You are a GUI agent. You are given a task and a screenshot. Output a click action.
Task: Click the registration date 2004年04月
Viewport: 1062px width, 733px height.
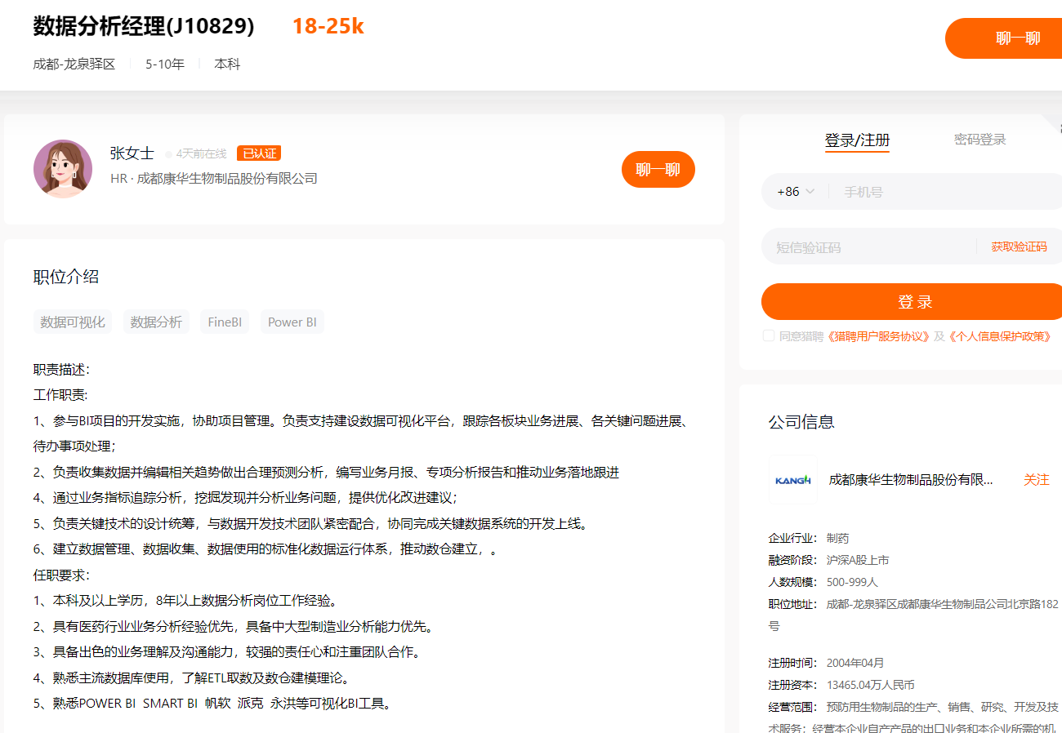pos(855,663)
